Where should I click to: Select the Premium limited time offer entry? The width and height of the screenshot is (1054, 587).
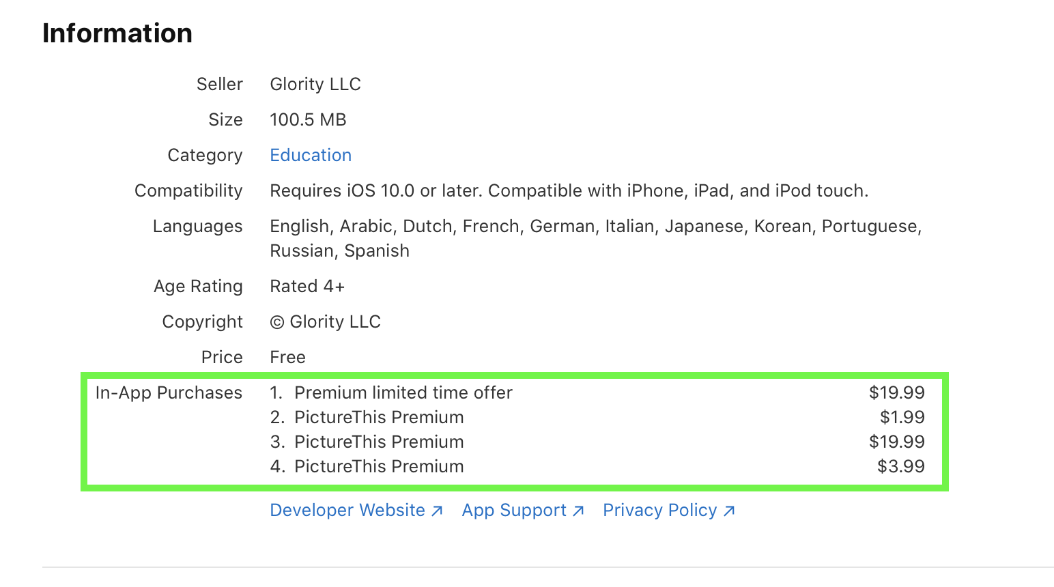pos(403,393)
